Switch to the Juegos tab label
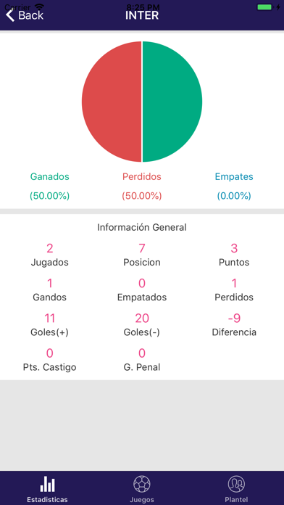 coord(142,500)
